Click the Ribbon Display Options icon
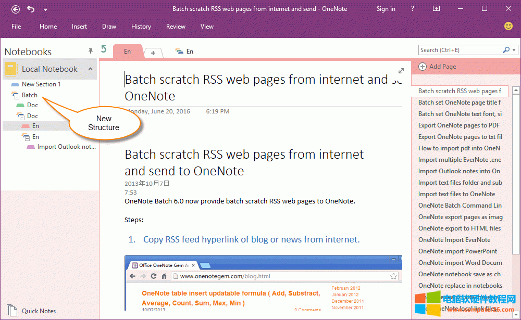The width and height of the screenshot is (521, 320). point(437,9)
